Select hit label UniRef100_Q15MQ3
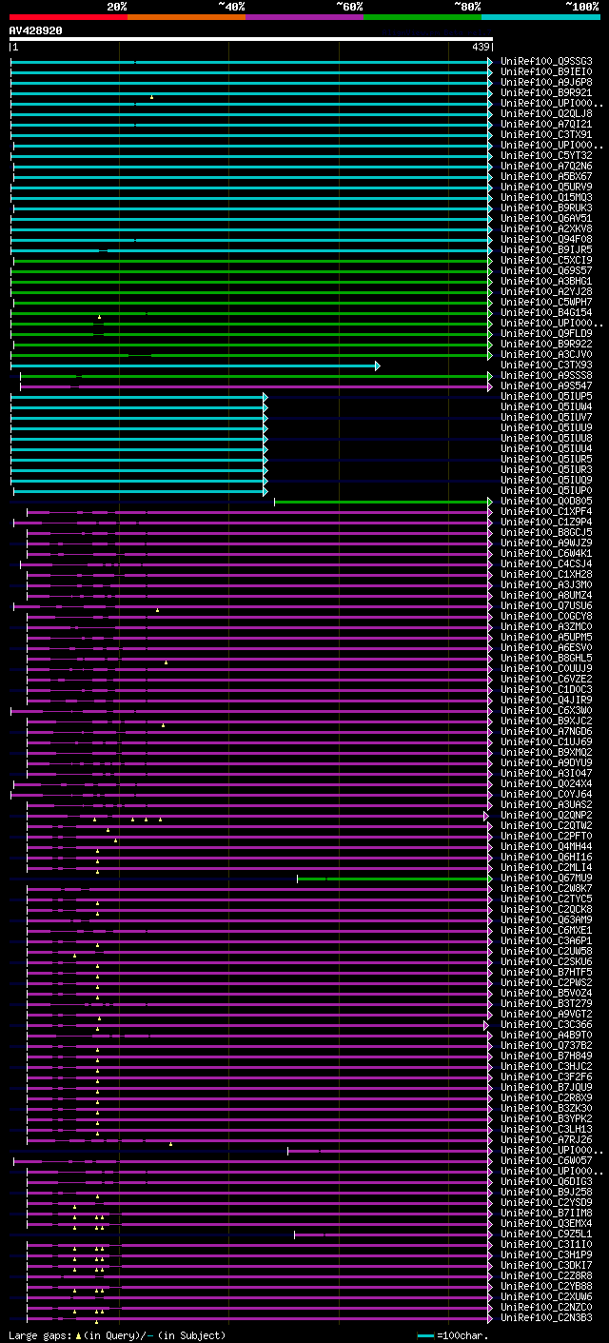This screenshot has width=609, height=1343. pyautogui.click(x=546, y=198)
